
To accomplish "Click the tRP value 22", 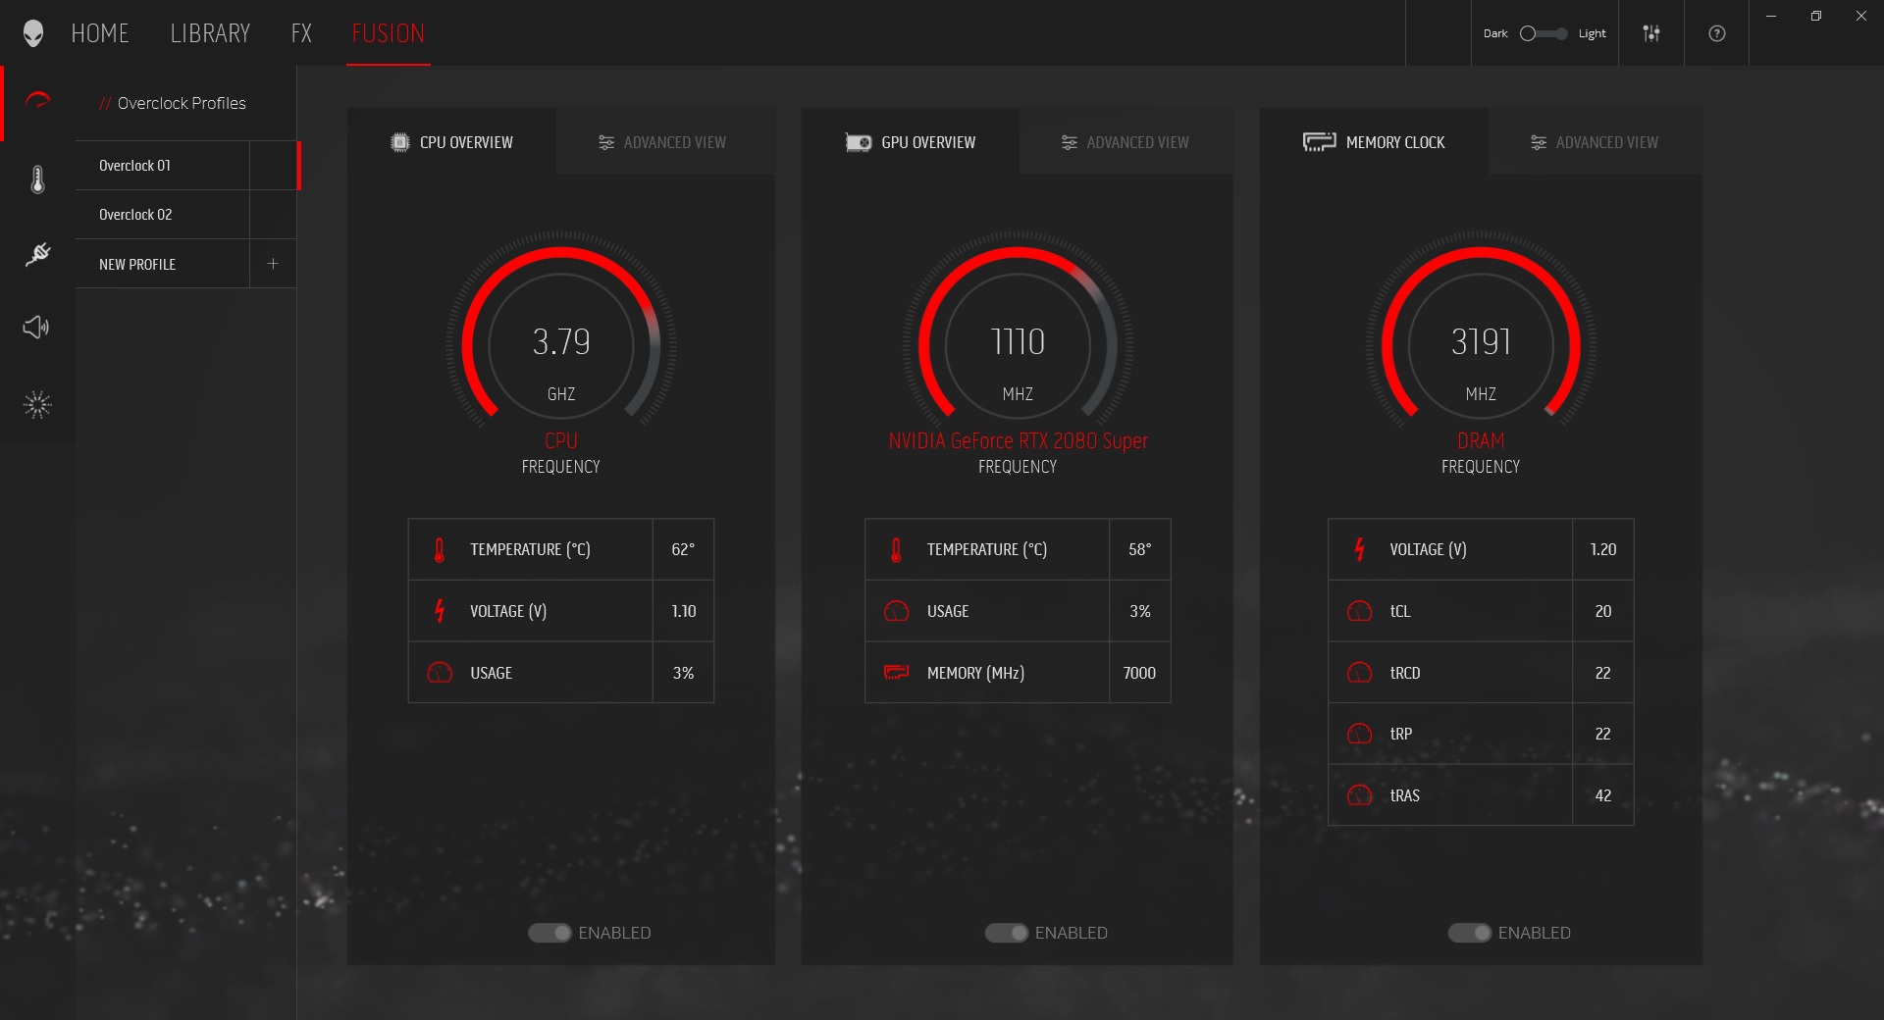I will (1603, 734).
